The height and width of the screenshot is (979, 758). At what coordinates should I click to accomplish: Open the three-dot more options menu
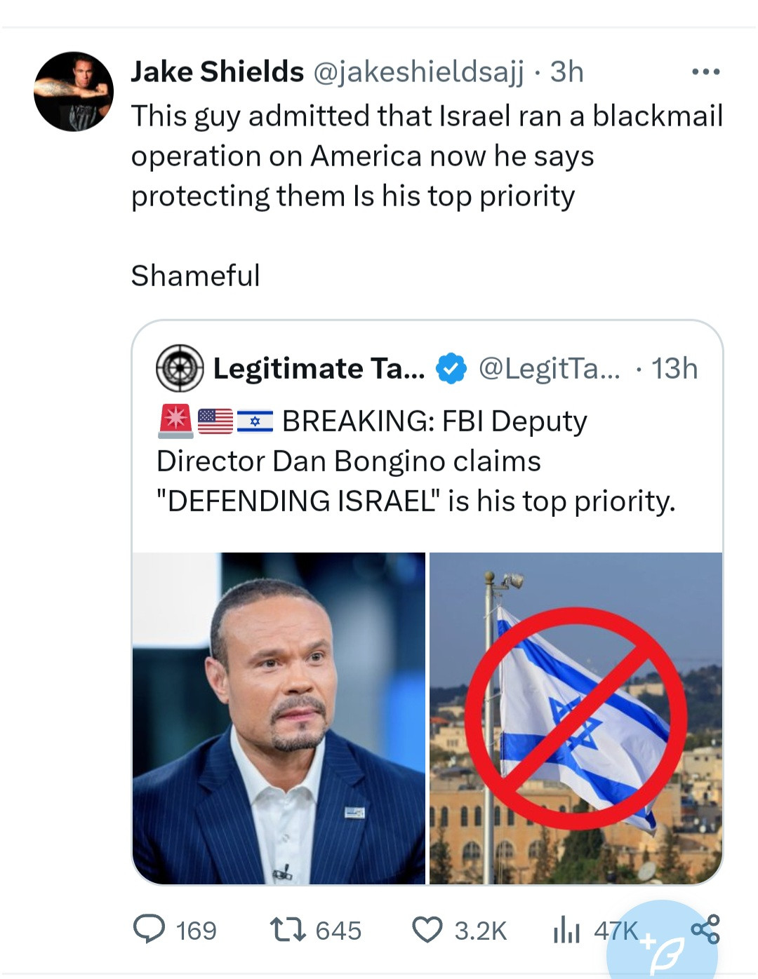(705, 72)
